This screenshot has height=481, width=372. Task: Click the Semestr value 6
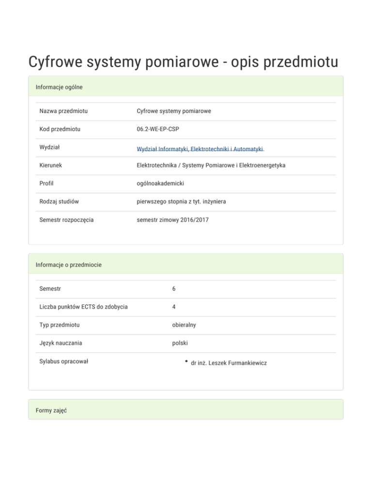pyautogui.click(x=173, y=288)
